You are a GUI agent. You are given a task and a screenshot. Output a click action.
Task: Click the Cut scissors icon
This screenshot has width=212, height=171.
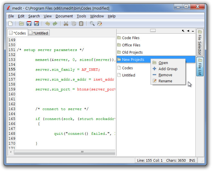pyautogui.click(x=66, y=24)
